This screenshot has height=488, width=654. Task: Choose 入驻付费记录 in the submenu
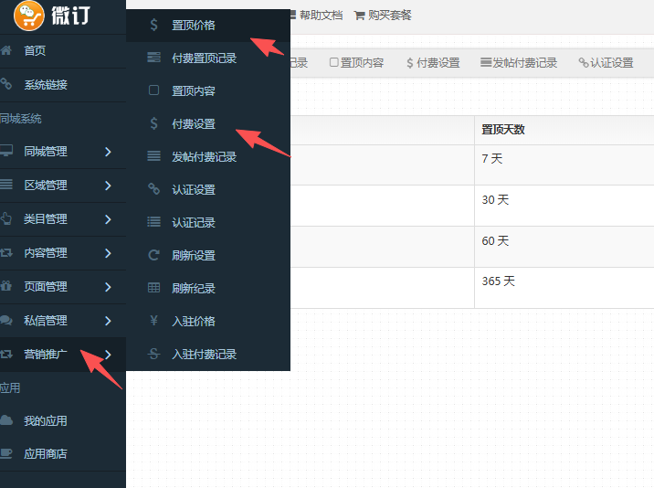coord(204,355)
